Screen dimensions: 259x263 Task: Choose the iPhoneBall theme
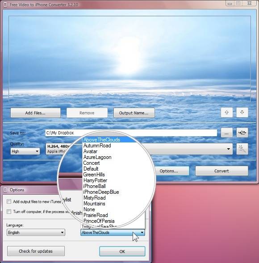click(94, 186)
